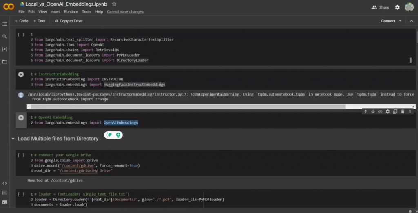Click the notebook title Local_vs_OpenAI_Embeddings.ipynb
418x213 pixels.
67,4
